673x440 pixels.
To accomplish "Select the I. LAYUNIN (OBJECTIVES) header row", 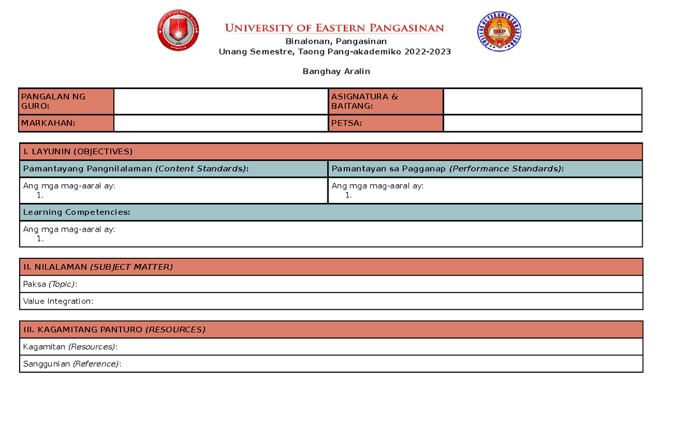I will click(x=331, y=151).
